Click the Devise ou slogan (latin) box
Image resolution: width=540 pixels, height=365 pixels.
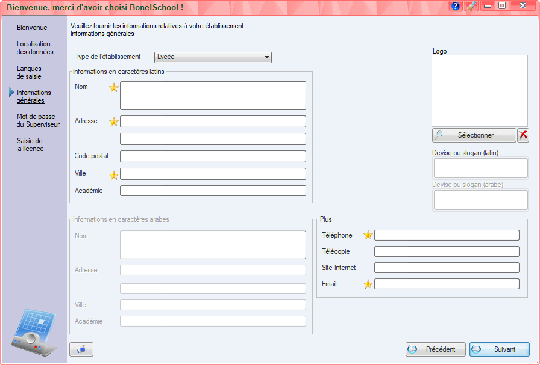click(x=480, y=168)
